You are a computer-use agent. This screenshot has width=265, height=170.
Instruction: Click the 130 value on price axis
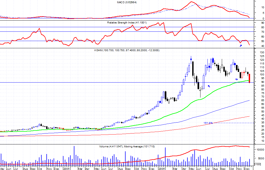pyautogui.click(x=262, y=52)
